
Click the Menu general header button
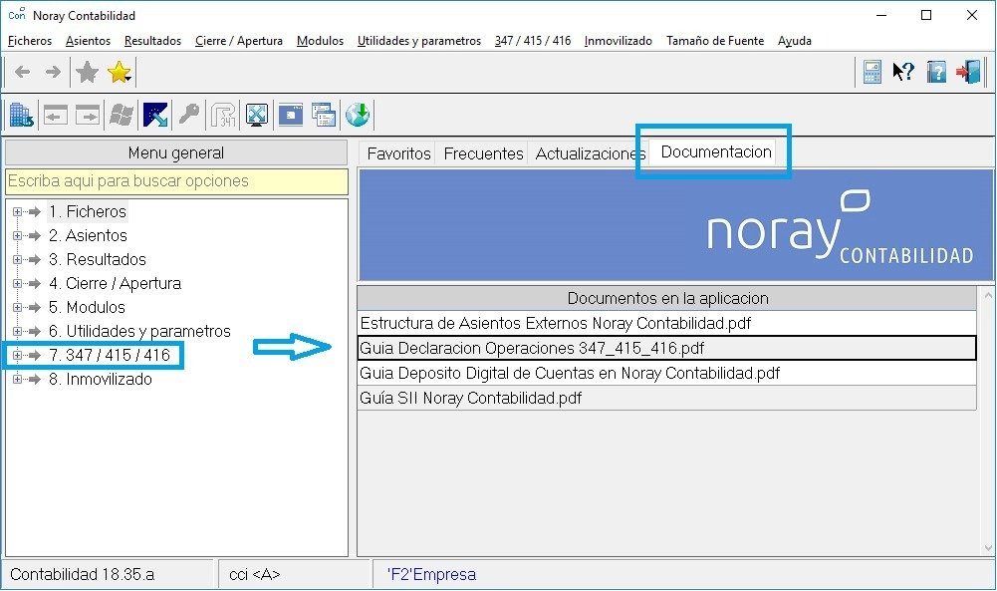pos(176,152)
